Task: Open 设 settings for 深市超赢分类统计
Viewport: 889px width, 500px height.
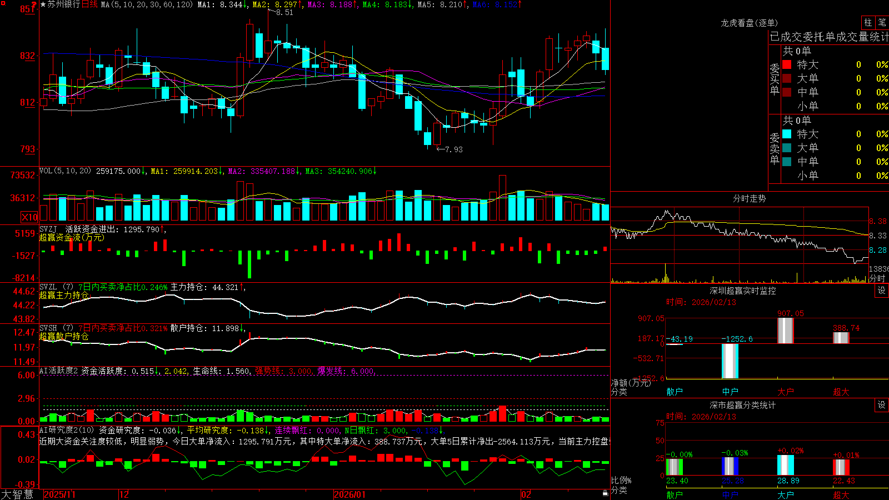Action: tap(882, 405)
